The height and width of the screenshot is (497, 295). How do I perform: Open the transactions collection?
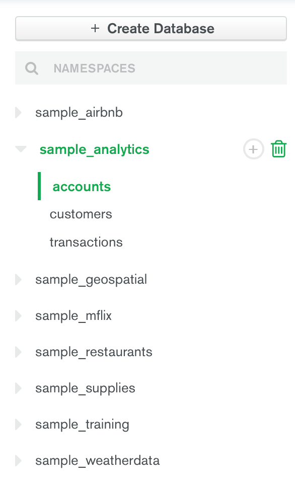coord(86,242)
